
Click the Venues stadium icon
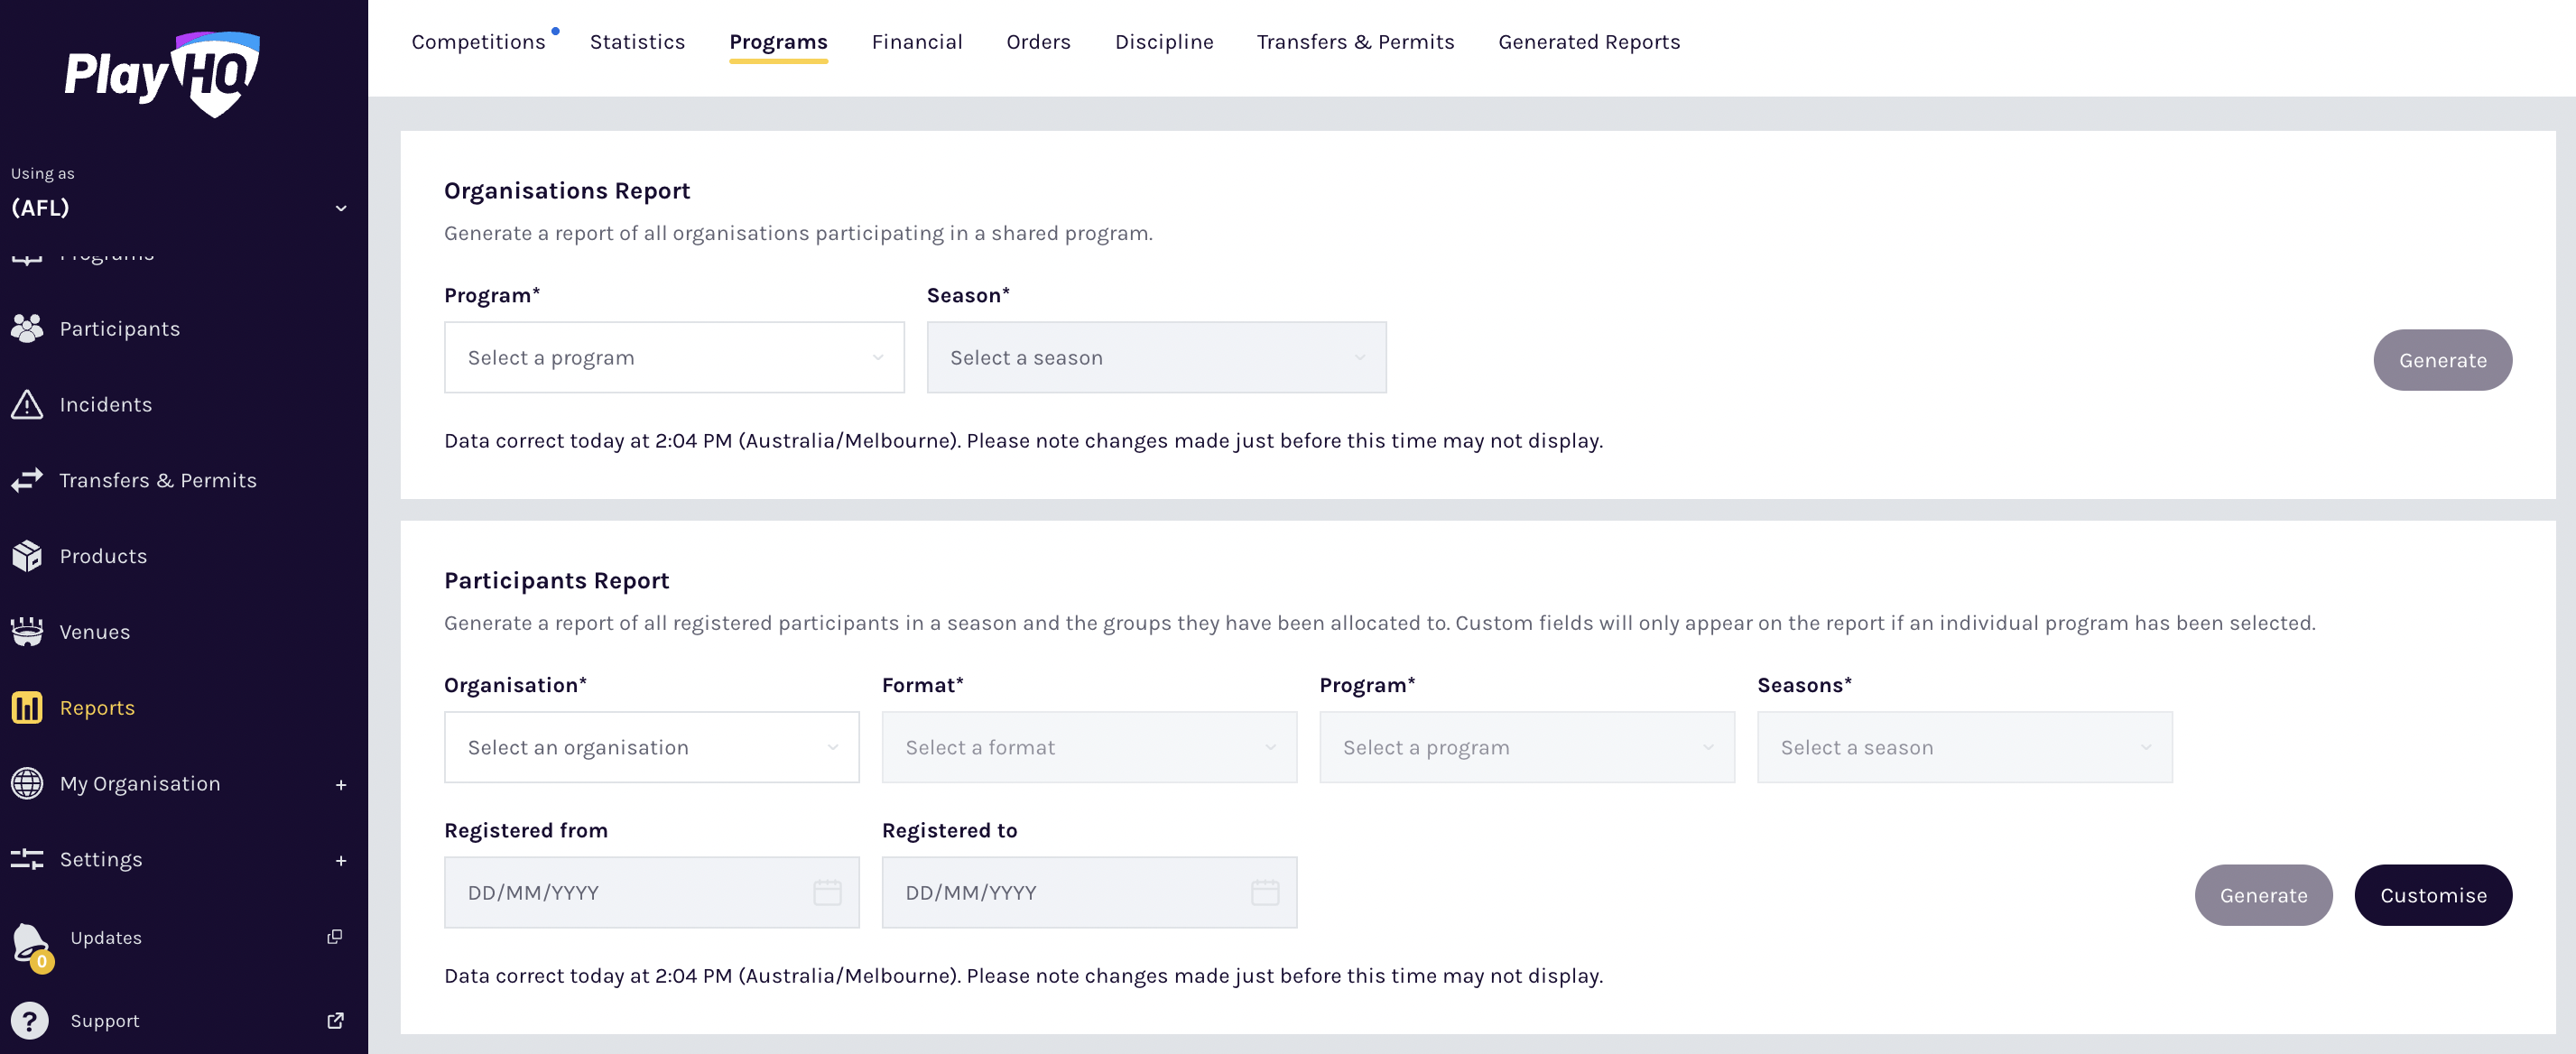click(x=27, y=632)
